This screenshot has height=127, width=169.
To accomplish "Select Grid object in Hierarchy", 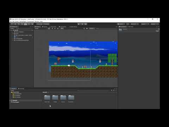I will tap(17, 34).
